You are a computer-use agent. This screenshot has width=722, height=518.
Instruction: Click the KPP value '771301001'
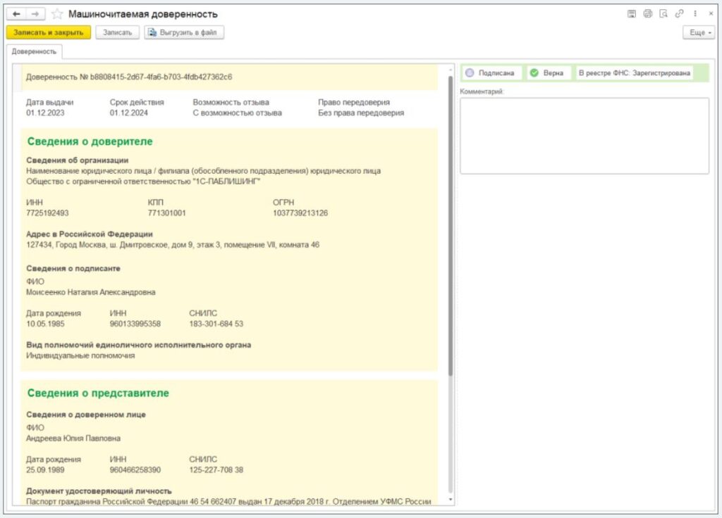click(166, 213)
